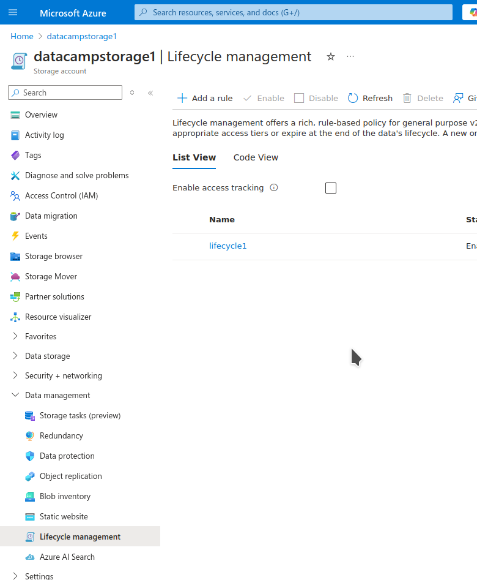The height and width of the screenshot is (580, 477).
Task: Click the Overview icon in sidebar
Action: (x=15, y=115)
